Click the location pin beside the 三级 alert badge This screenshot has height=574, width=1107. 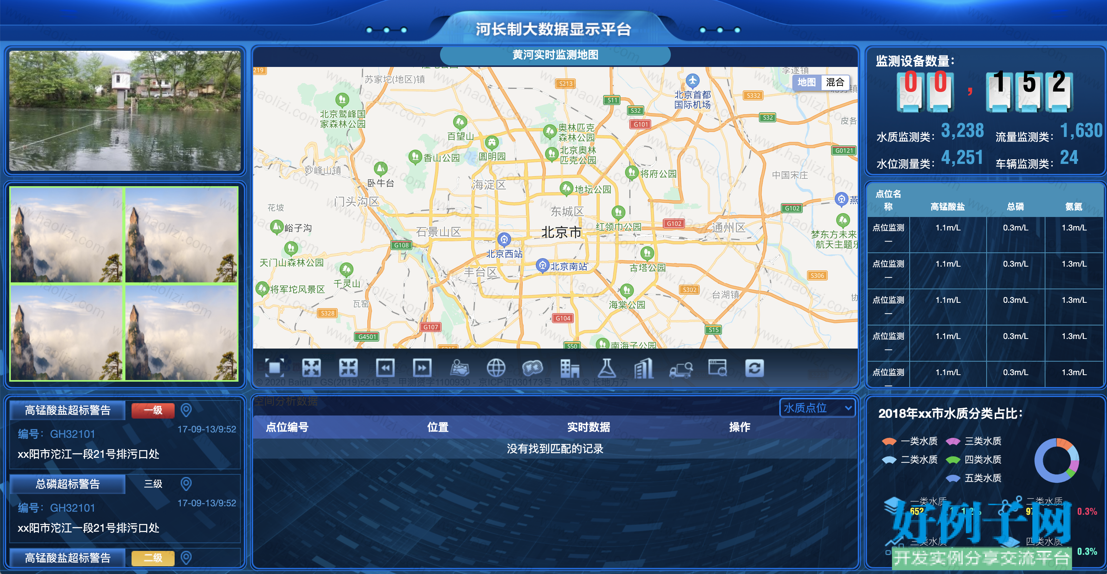[x=186, y=484]
